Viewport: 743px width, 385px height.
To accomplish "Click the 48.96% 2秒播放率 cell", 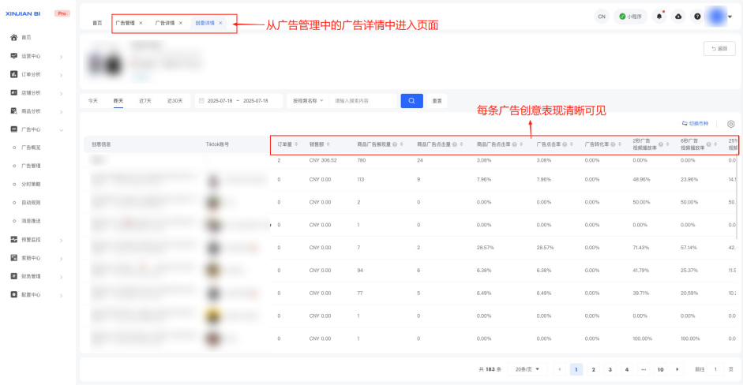I will click(x=641, y=179).
